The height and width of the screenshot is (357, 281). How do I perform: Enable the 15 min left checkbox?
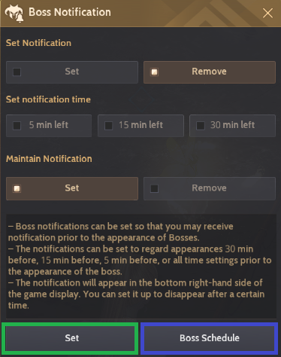pos(108,126)
